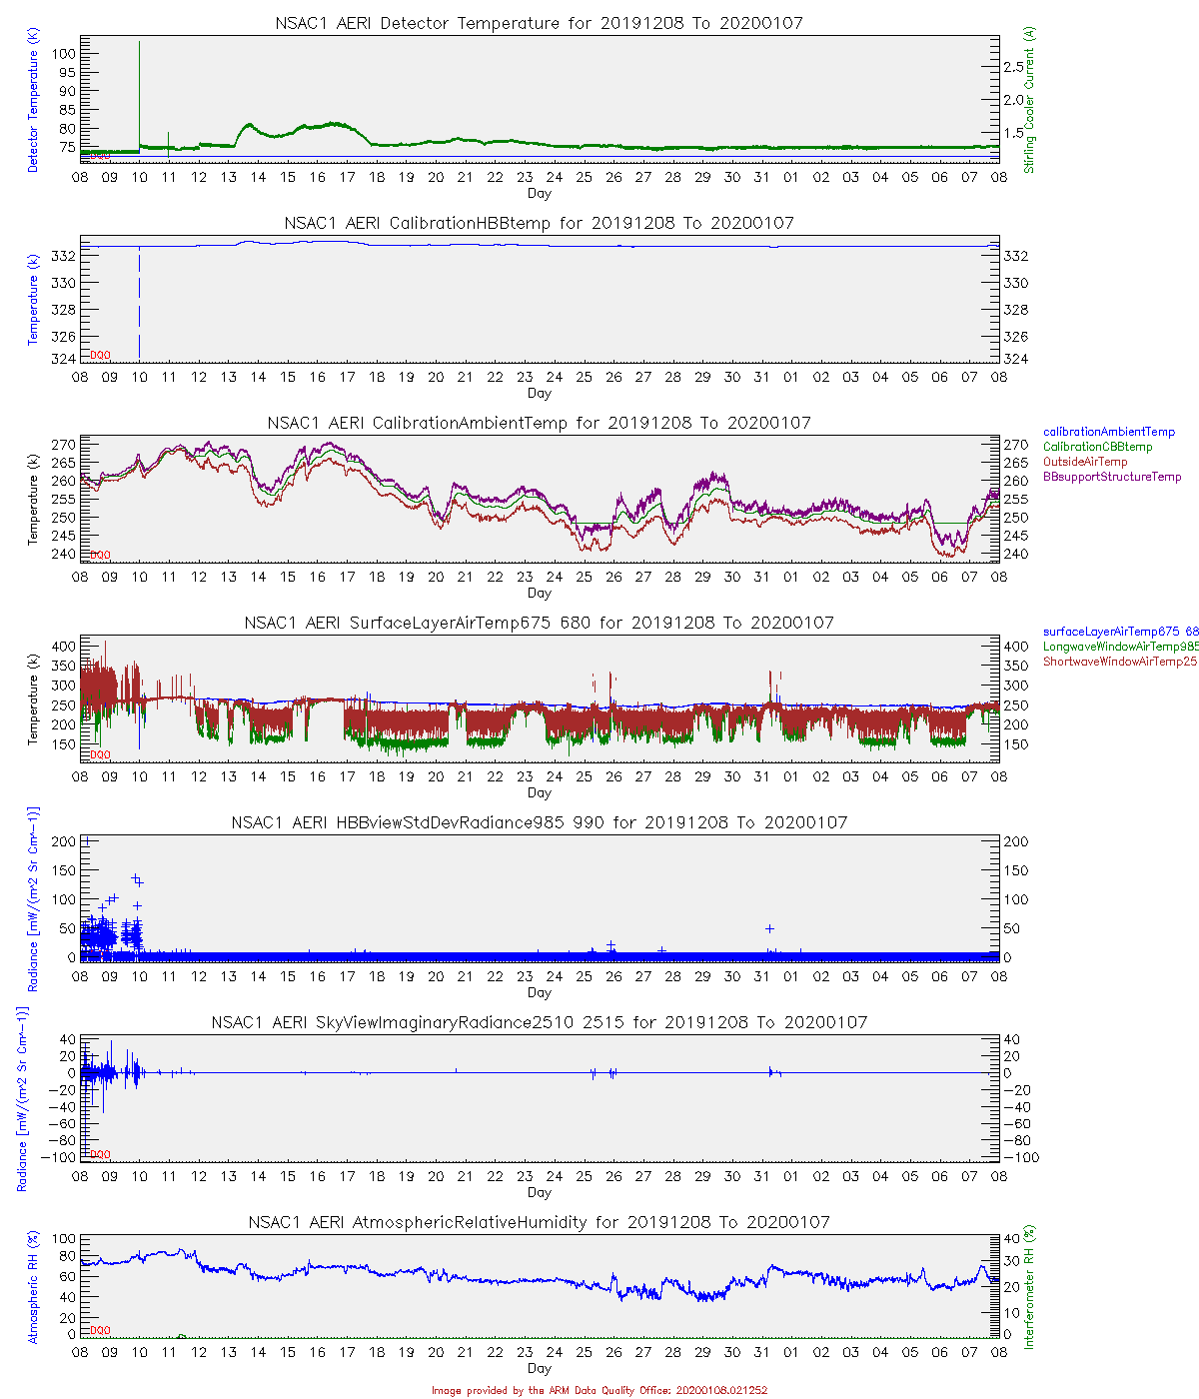The image size is (1199, 1399).
Task: Click the ARM Data Quality Office footer text
Action: tap(599, 1390)
